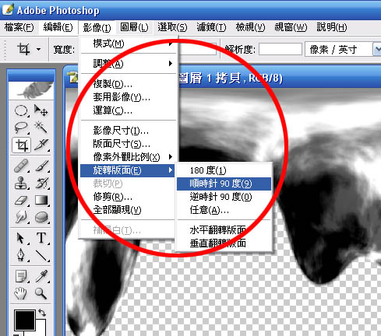The height and width of the screenshot is (336, 381).
Task: Open the 選取(S) menu
Action: tap(172, 27)
